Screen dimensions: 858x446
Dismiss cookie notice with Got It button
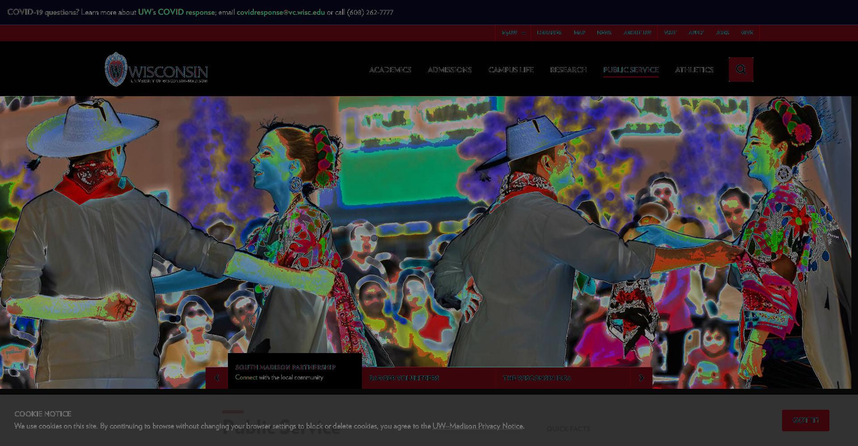point(805,421)
